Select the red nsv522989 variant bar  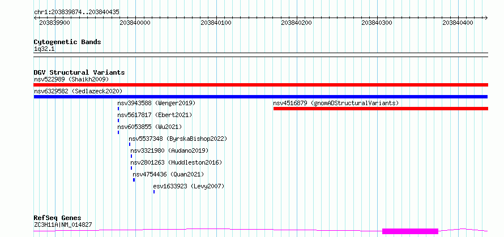click(261, 85)
